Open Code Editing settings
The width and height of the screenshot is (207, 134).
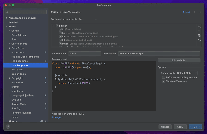tap(19, 35)
